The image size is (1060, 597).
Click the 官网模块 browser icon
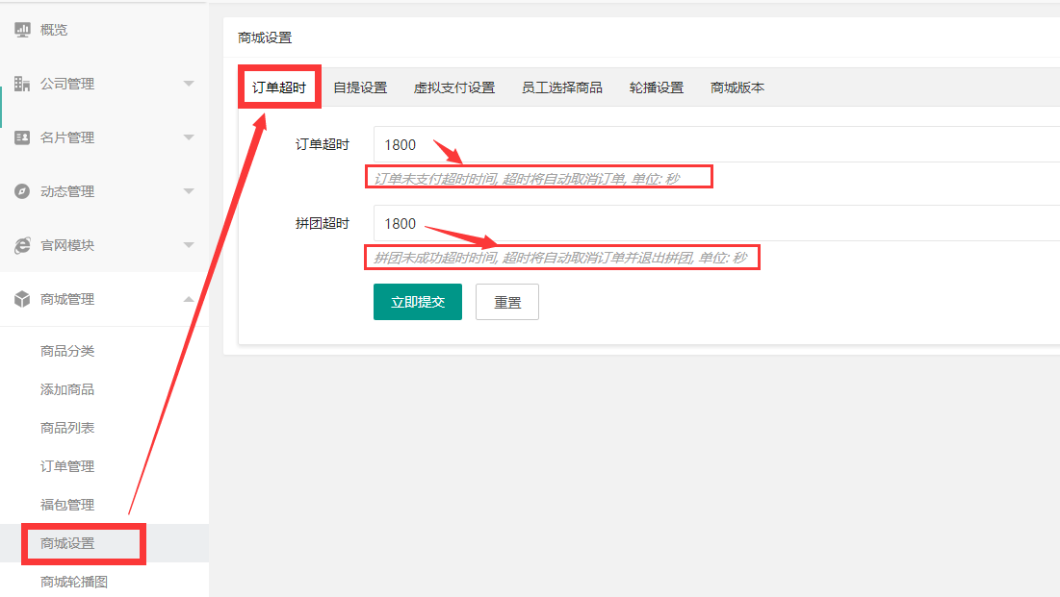tap(22, 245)
